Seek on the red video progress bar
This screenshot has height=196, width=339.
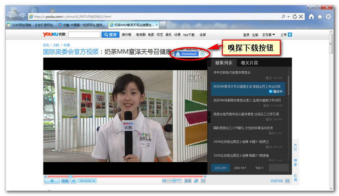(x=125, y=176)
